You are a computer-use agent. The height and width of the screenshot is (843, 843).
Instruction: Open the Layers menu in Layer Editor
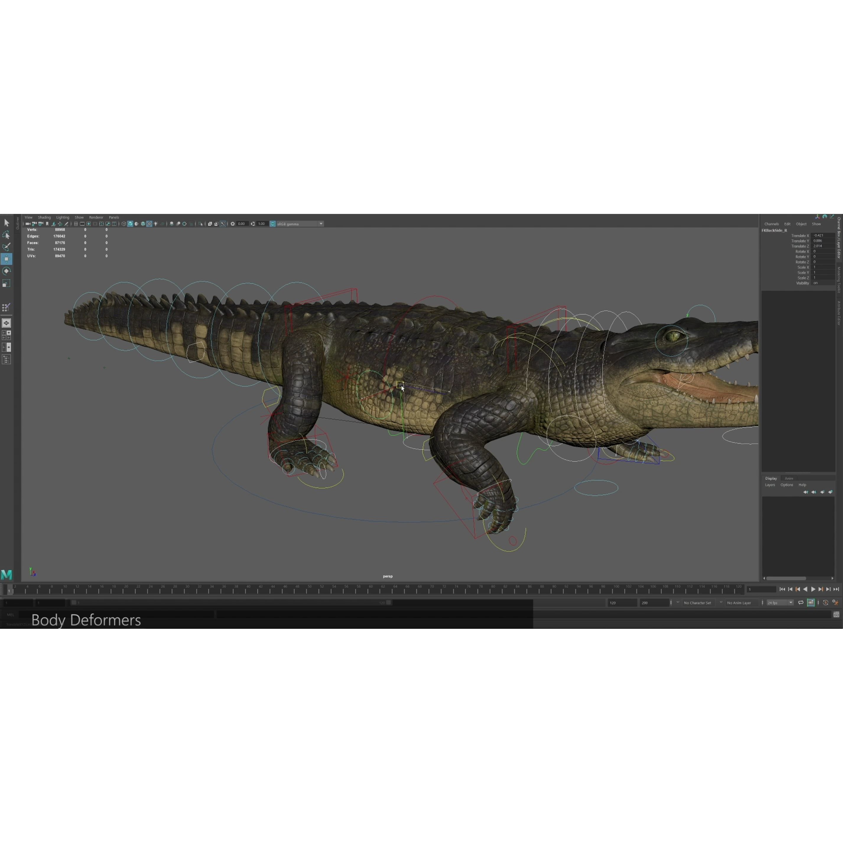(770, 485)
